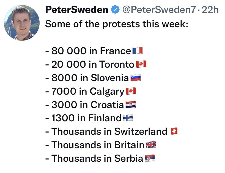Click the "Some of the protests this week" text
This screenshot has height=173, width=225.
(x=116, y=24)
